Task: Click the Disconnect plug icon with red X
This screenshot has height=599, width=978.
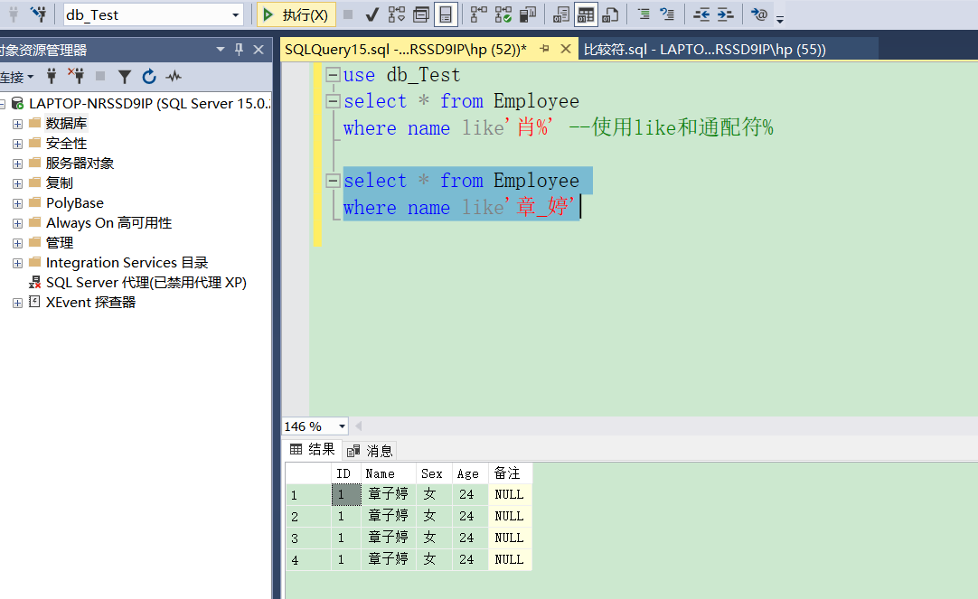Action: pyautogui.click(x=76, y=76)
